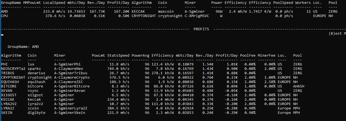Viewport: 346px width, 121px height.
Task: Select the LocalSpeed column header
Action: 54,3
